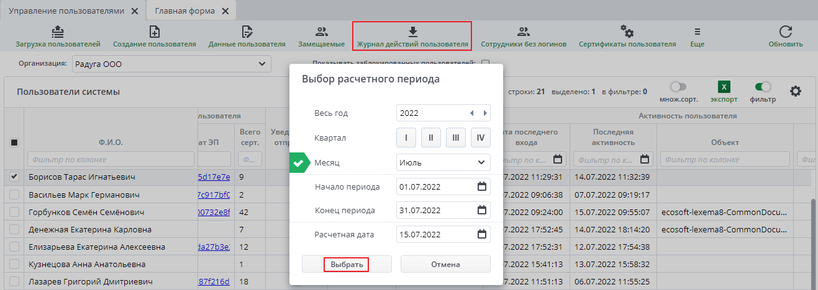
Task: Open Замещаемые toolbar item
Action: 321,37
